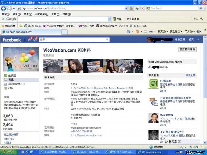Click the Add to Favorites star icon
Screen dimensions: 207x155
(21, 26)
